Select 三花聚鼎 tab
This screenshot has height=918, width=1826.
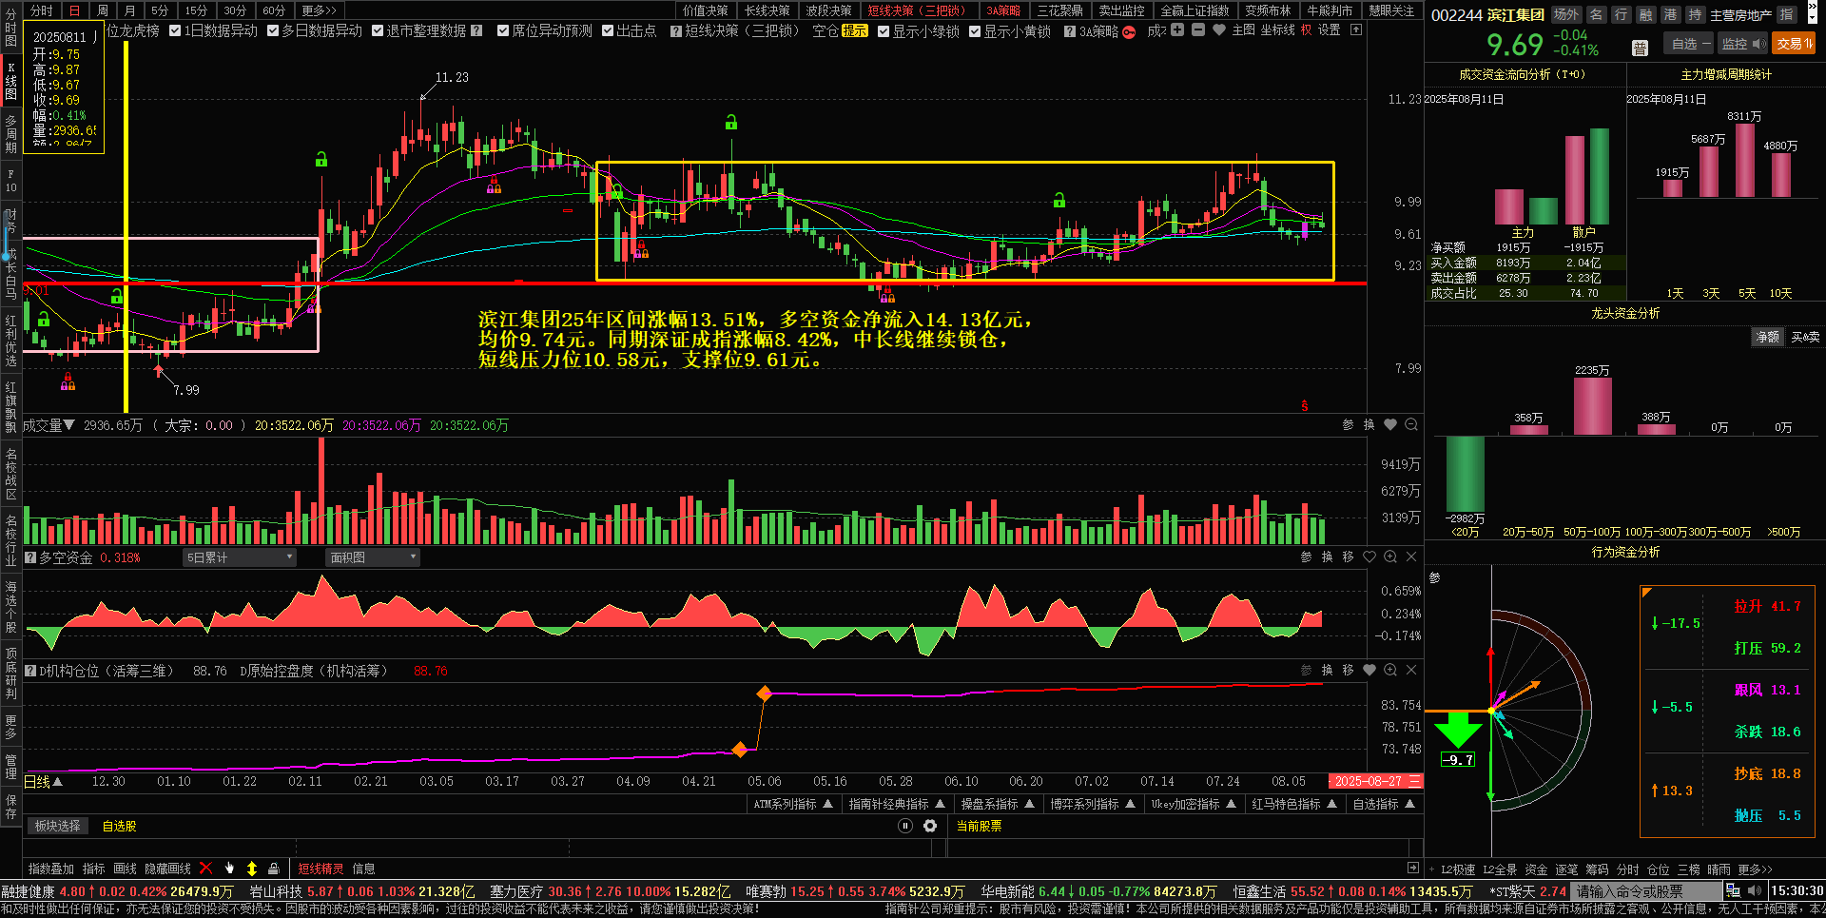(1059, 10)
